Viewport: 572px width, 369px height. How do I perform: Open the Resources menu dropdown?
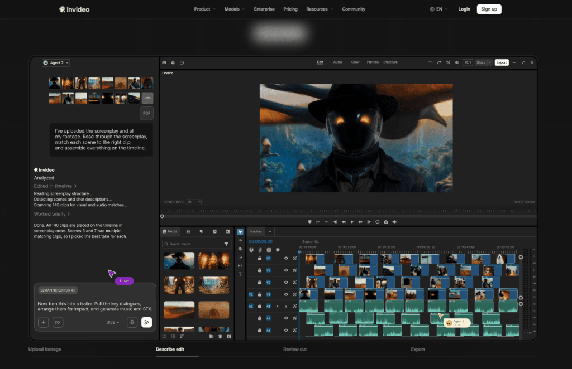[x=320, y=9]
